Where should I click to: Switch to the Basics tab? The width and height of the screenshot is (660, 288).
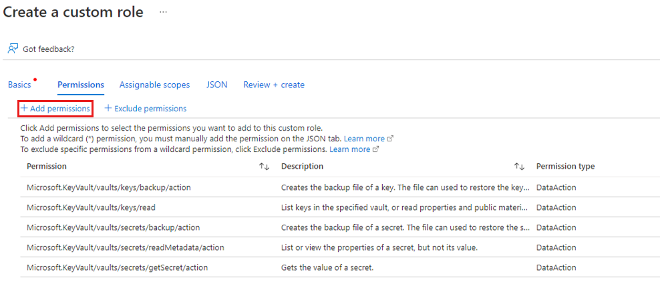(19, 85)
